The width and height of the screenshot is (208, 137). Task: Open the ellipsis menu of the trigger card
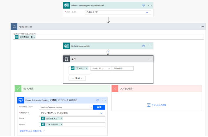[x=150, y=6]
